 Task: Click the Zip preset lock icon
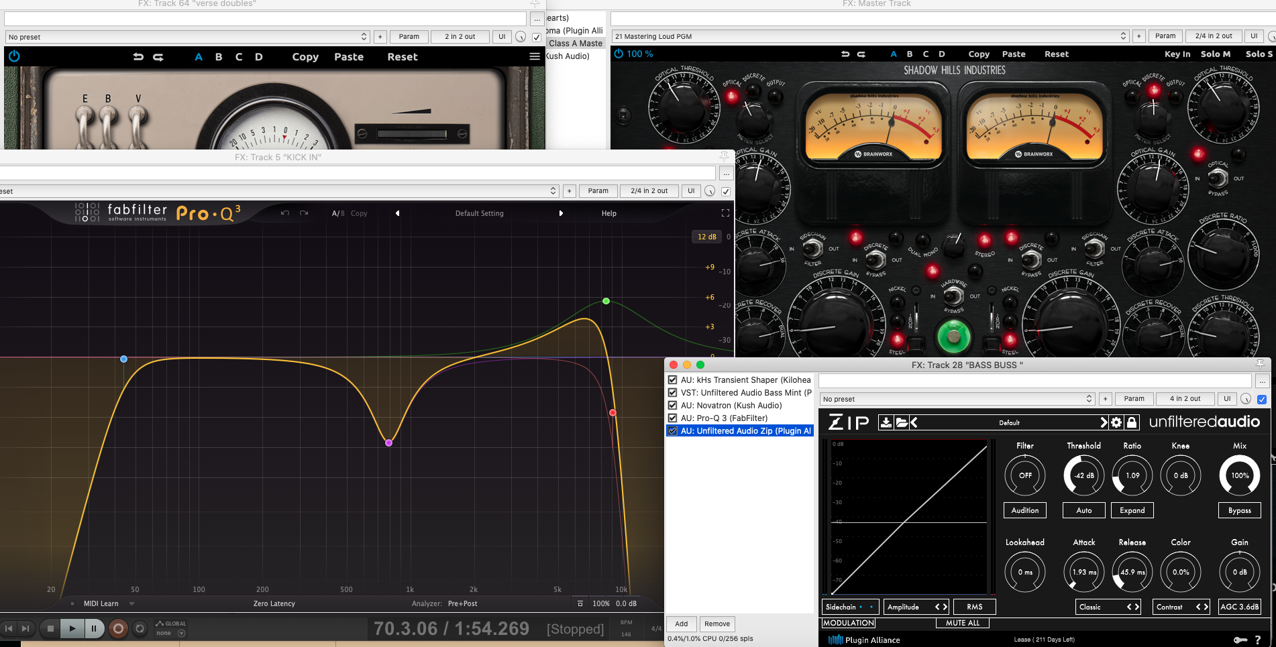[1132, 422]
